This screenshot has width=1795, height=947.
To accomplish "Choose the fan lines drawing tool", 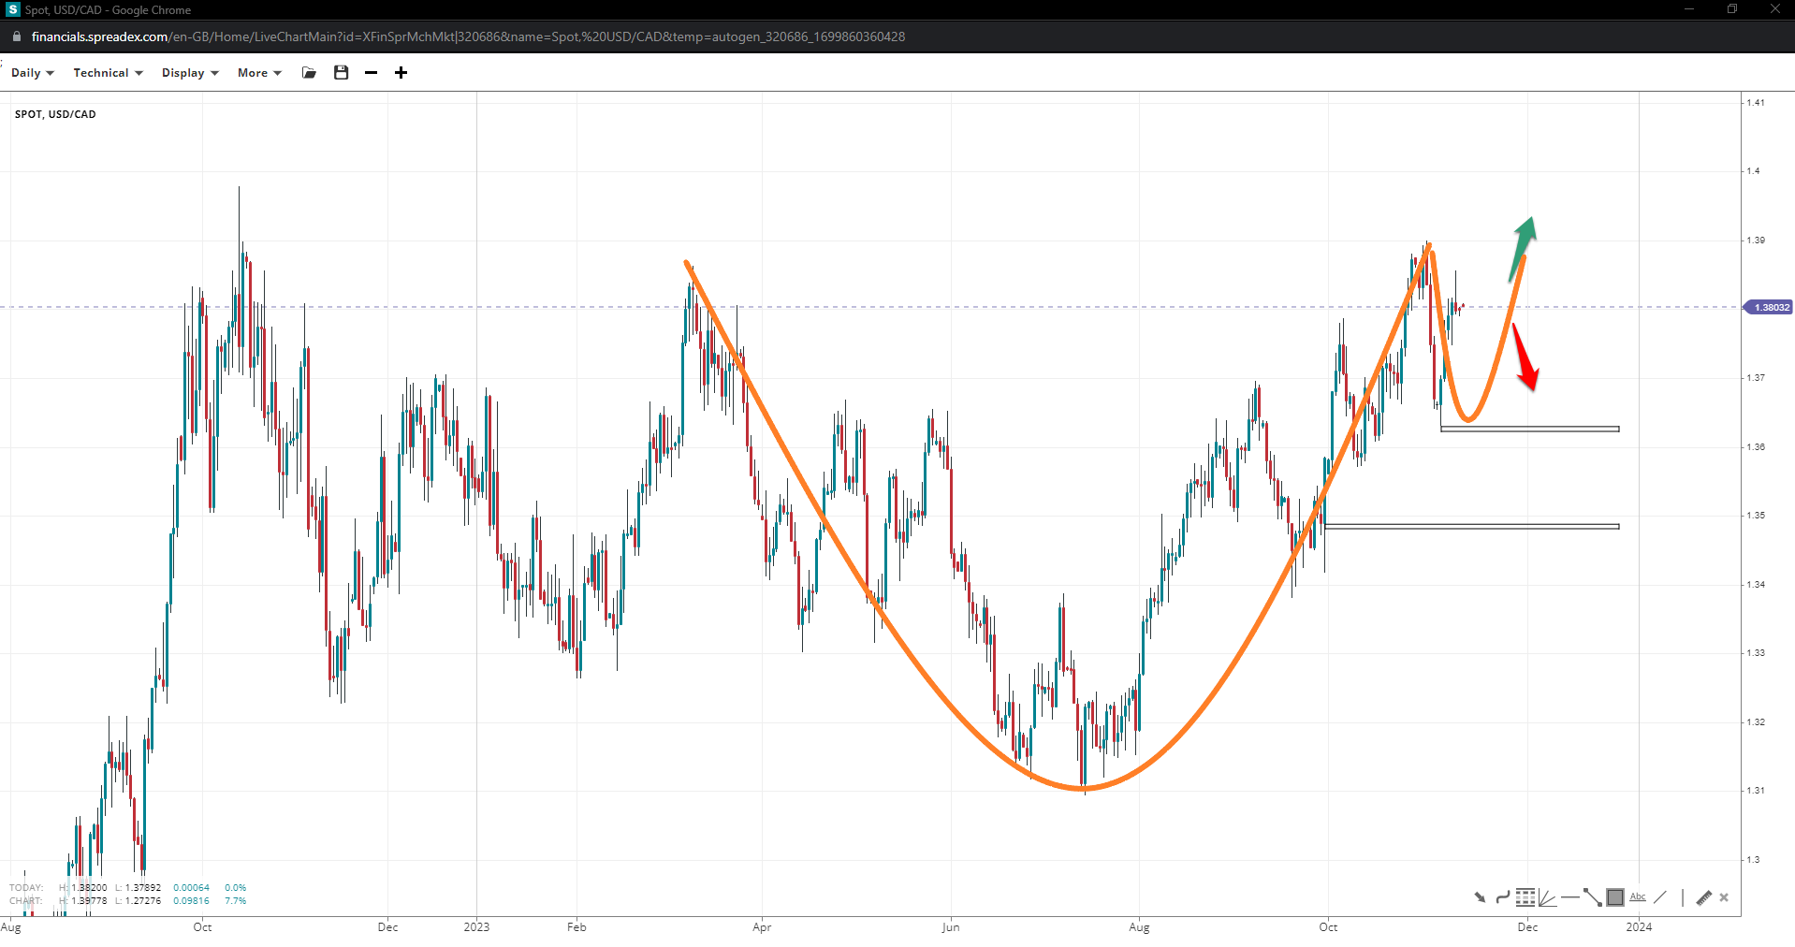I will coord(1547,897).
